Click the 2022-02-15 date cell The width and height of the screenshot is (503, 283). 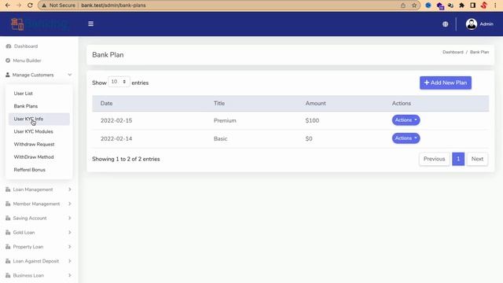(x=116, y=120)
